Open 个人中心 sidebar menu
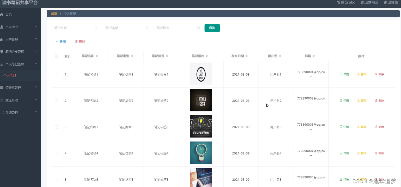This screenshot has width=401, height=187. pos(20,27)
